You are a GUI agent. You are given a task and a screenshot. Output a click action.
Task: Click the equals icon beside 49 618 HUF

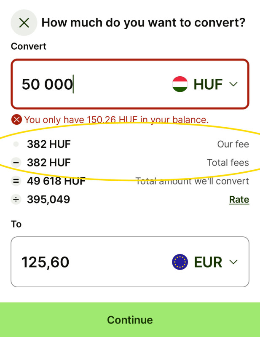pos(16,181)
